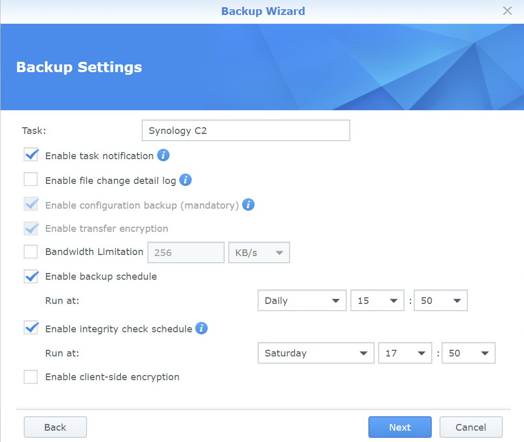
Task: Open the Daily backup frequency dropdown
Action: pos(302,300)
